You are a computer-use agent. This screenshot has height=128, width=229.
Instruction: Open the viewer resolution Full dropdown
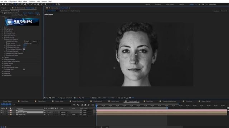[86, 98]
